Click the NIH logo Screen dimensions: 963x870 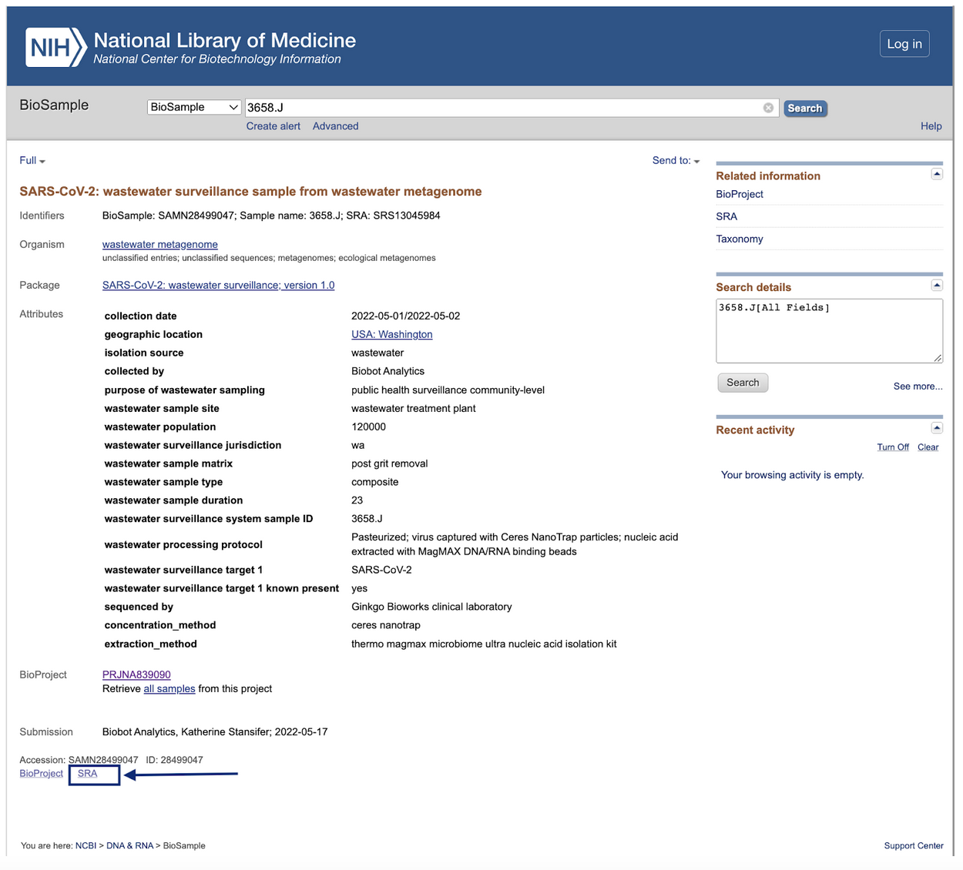55,48
